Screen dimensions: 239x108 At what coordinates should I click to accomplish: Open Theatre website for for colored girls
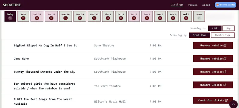point(213,85)
